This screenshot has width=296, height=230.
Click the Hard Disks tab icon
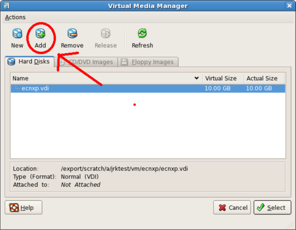(x=11, y=62)
